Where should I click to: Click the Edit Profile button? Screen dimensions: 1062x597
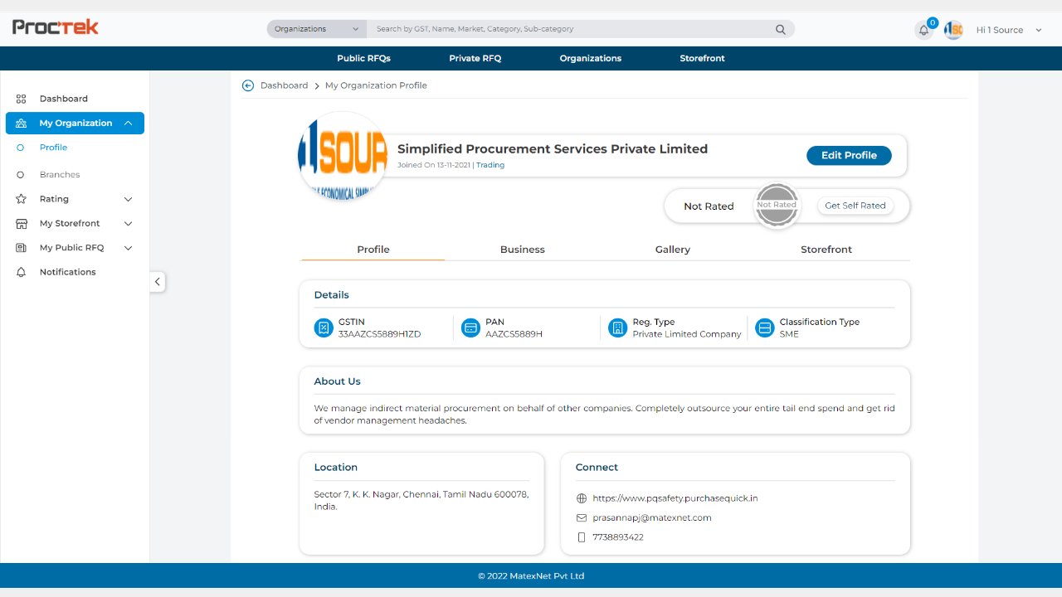849,156
